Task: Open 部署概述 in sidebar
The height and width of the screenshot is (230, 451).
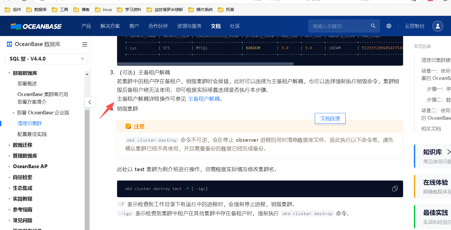Action: 27,84
